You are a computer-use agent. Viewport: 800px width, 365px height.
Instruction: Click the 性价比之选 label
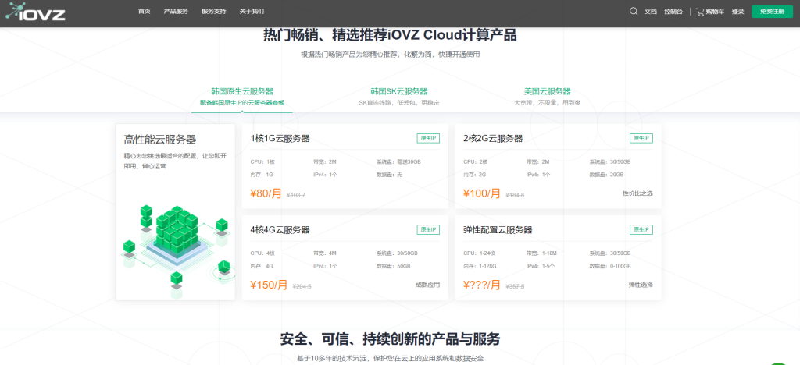[x=637, y=193]
